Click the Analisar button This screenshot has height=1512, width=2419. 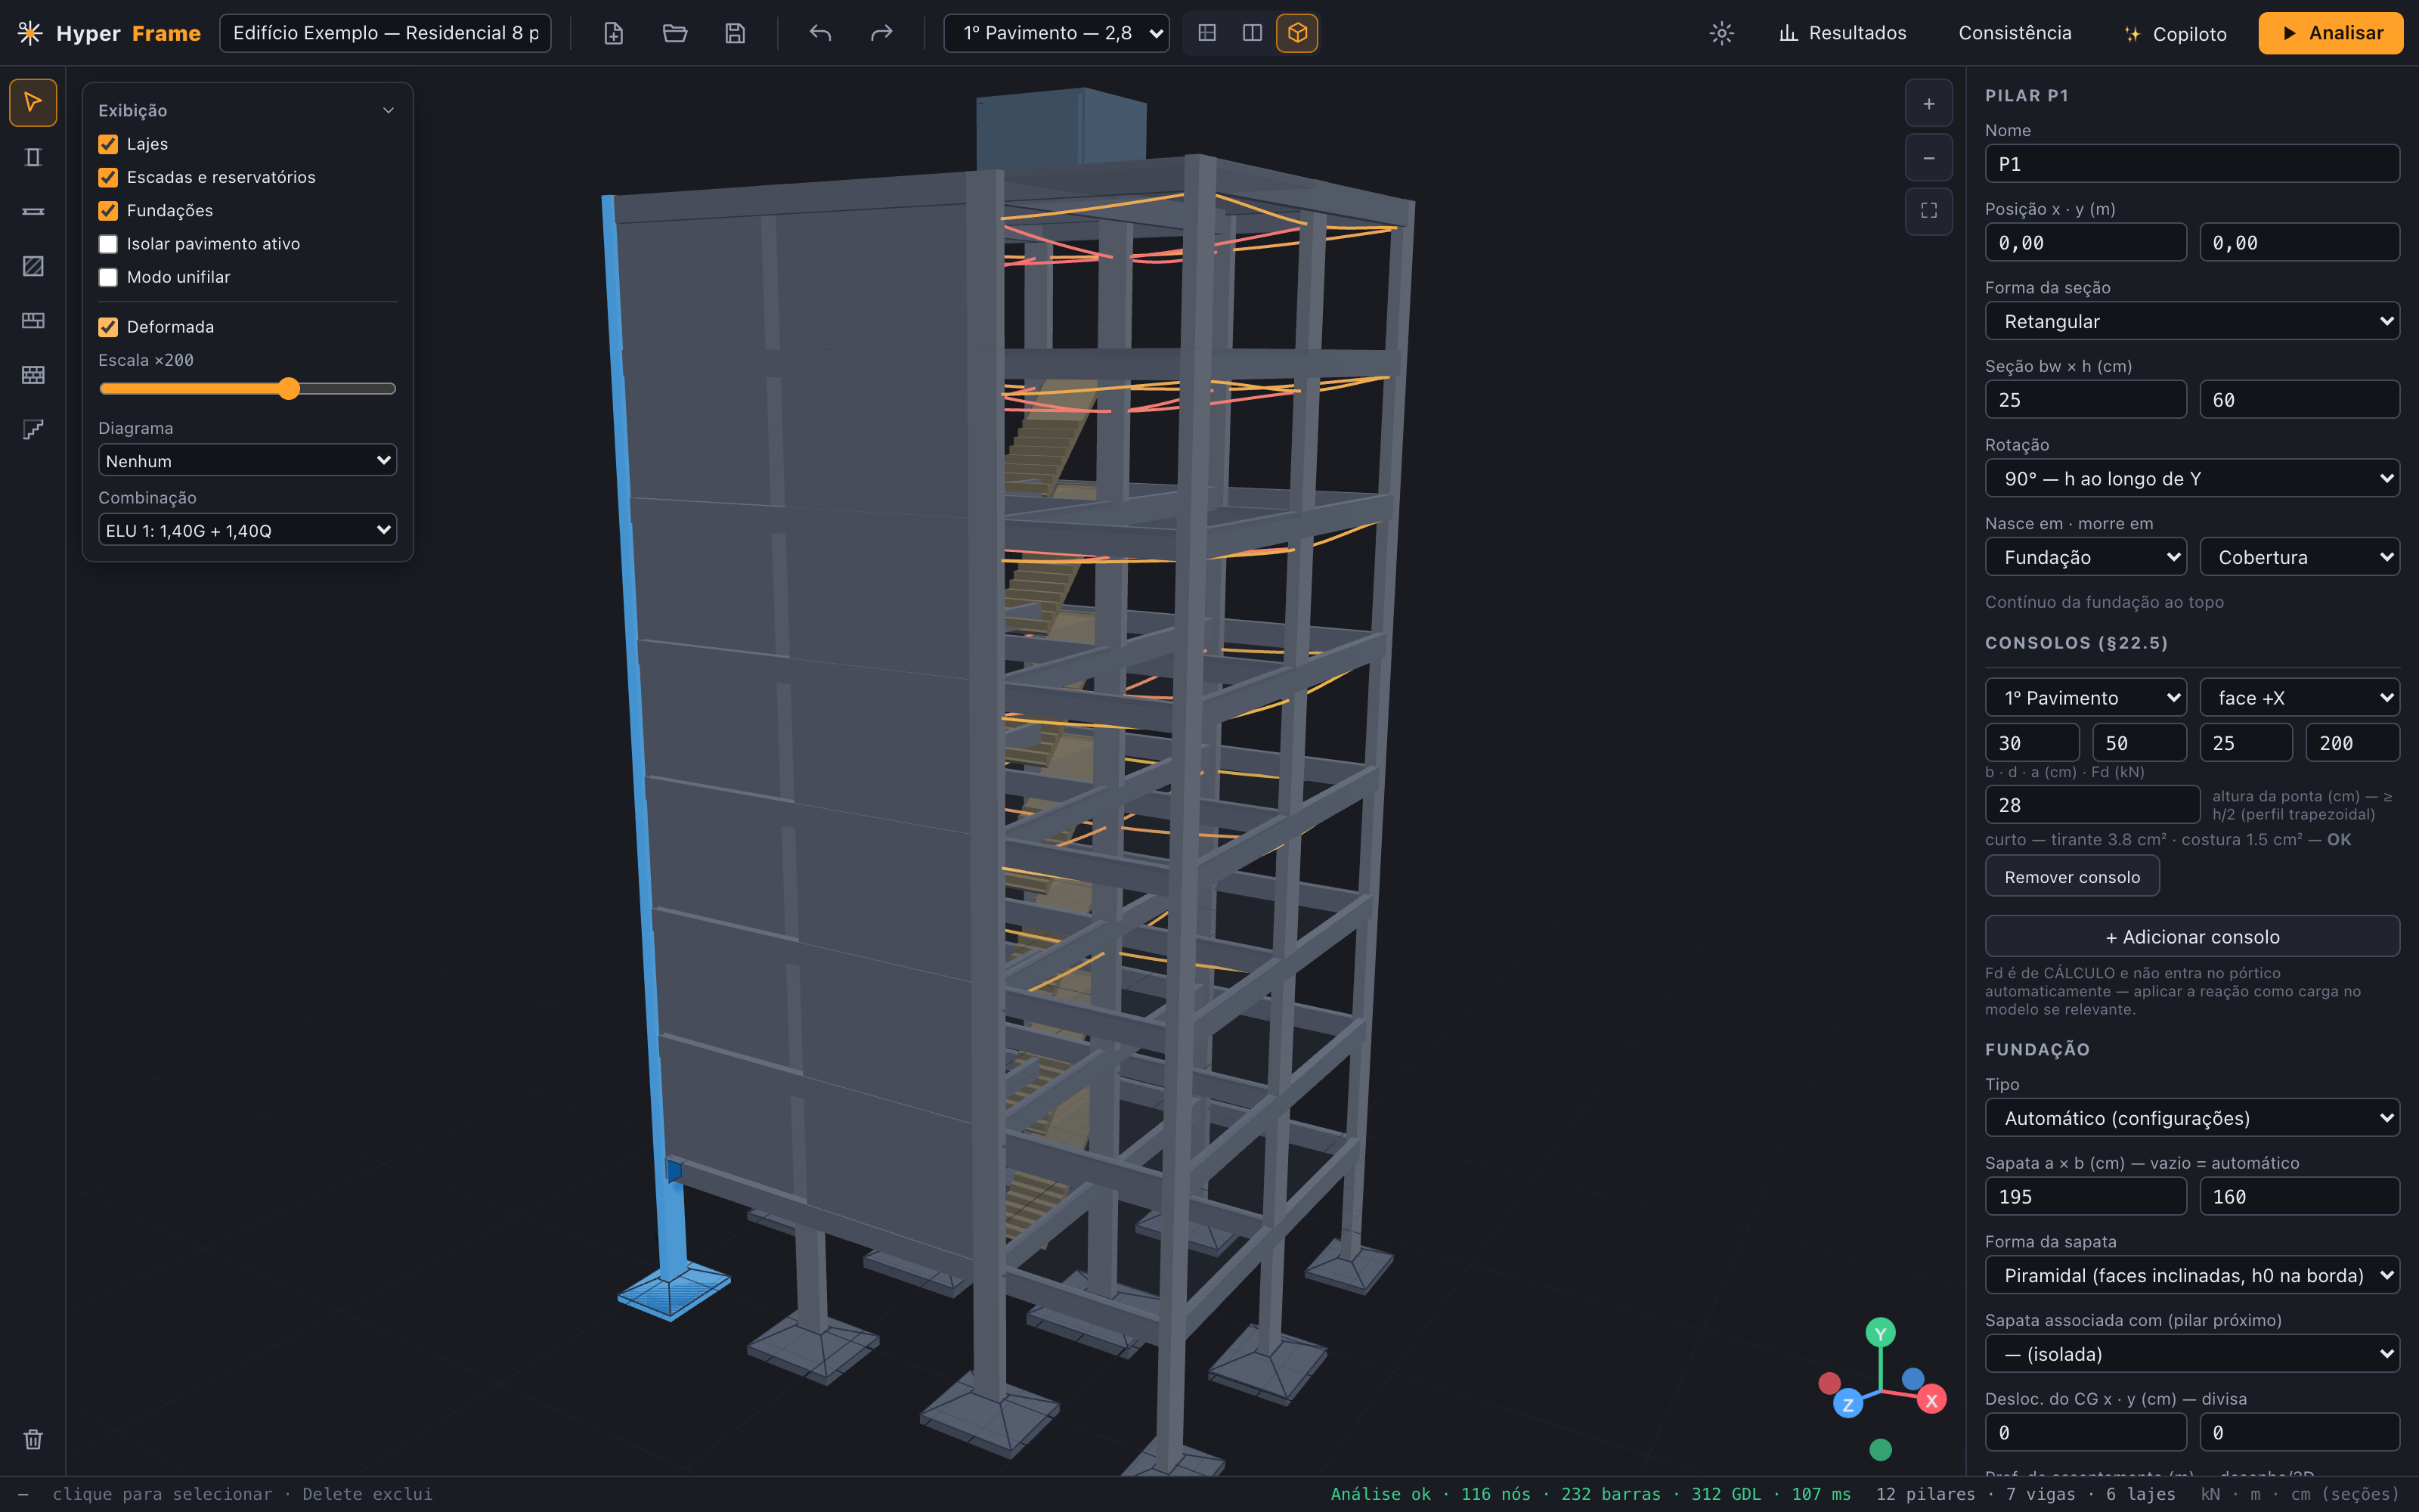pos(2331,33)
